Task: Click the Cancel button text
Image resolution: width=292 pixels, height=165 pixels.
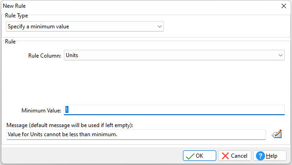Action: (239, 156)
